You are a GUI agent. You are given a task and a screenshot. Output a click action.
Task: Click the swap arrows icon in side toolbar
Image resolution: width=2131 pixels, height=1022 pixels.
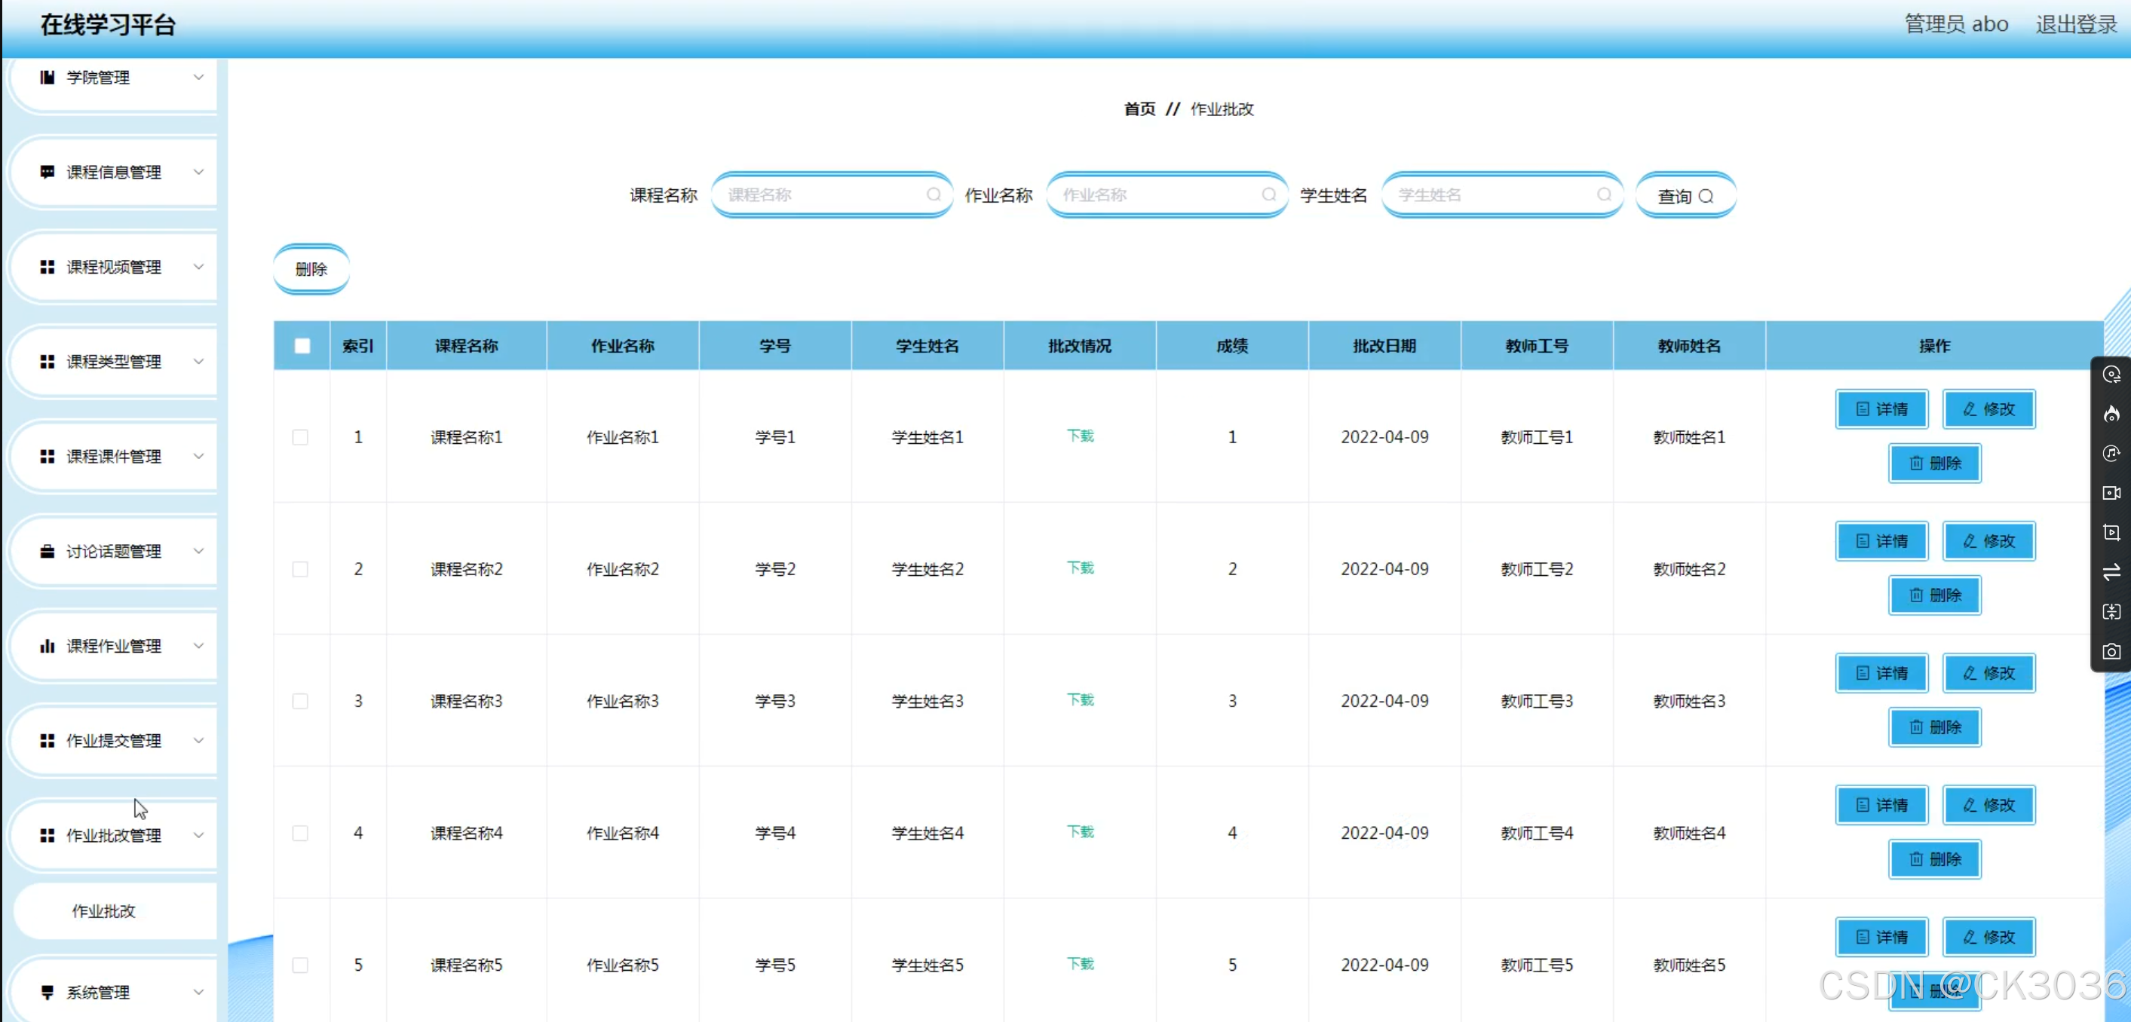point(2111,572)
